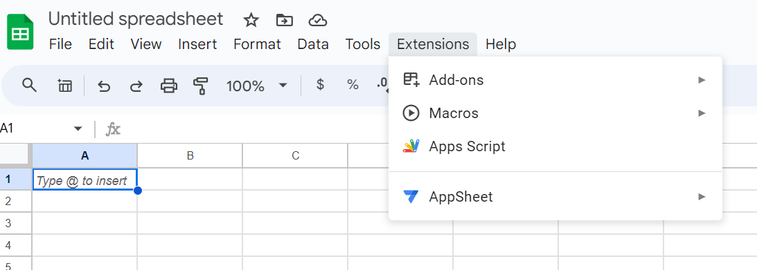Format as currency with dollar sign
The height and width of the screenshot is (270, 757).
click(320, 85)
